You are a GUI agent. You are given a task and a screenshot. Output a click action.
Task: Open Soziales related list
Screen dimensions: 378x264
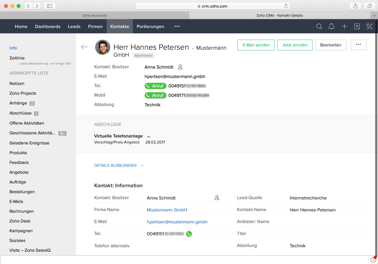tap(17, 240)
